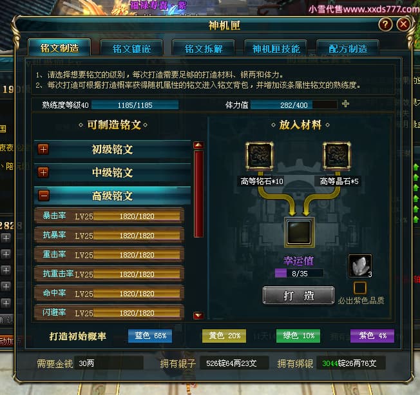Click the purple 紫色 4% swatch
Viewport: 420px width, 395px height.
click(x=372, y=336)
